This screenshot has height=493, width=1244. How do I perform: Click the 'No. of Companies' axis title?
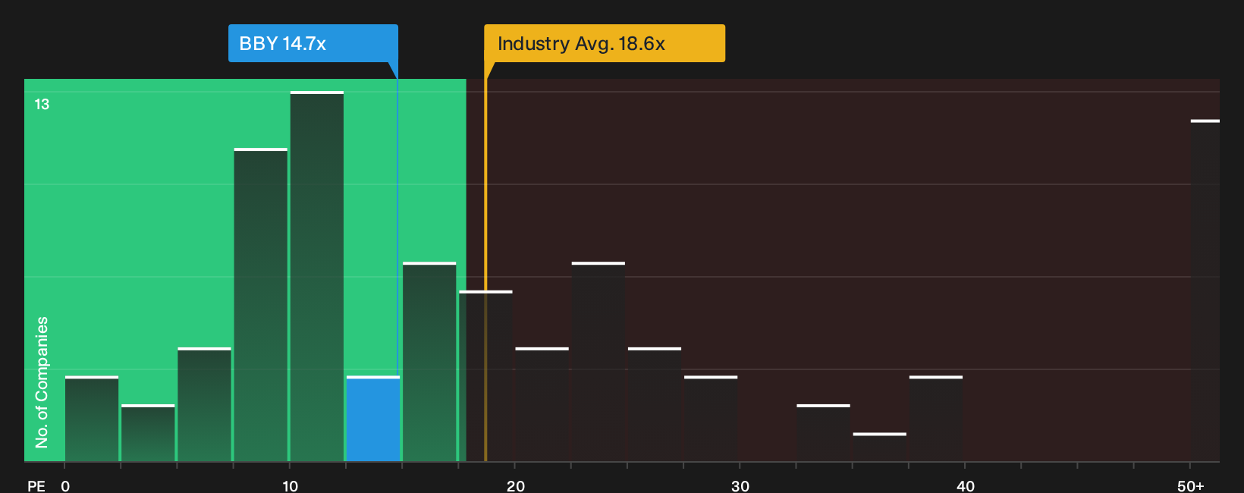click(42, 382)
